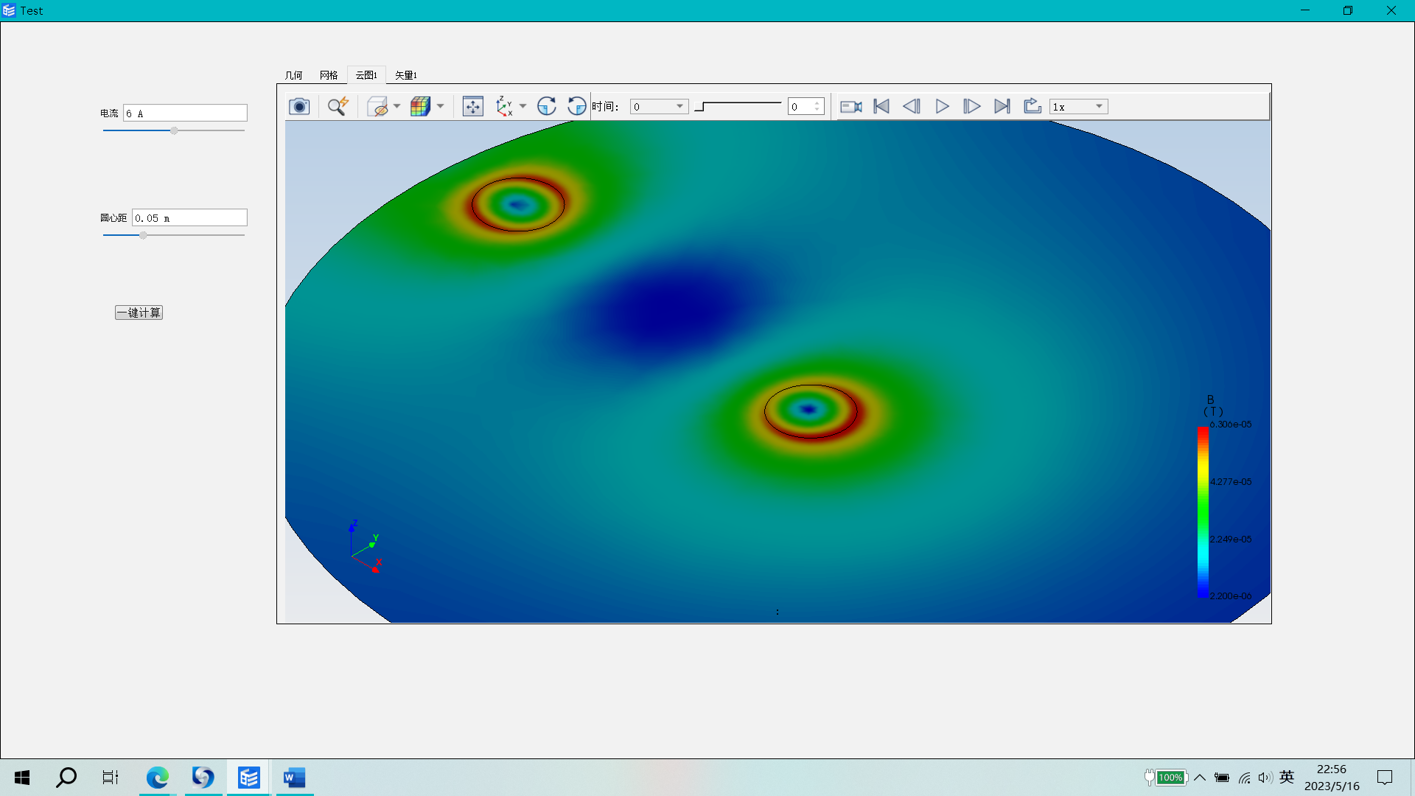Click the 一键计算 button

139,313
